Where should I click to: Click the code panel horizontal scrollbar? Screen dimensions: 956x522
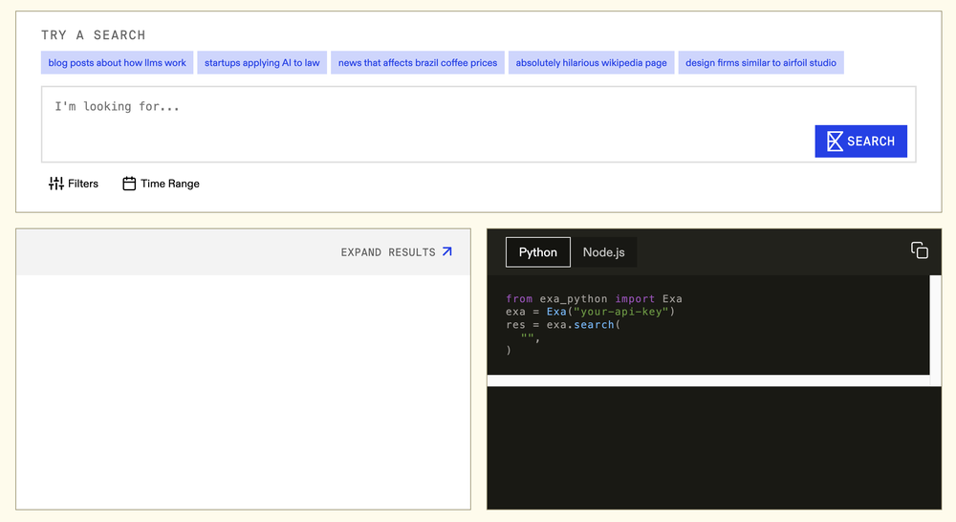coord(708,381)
